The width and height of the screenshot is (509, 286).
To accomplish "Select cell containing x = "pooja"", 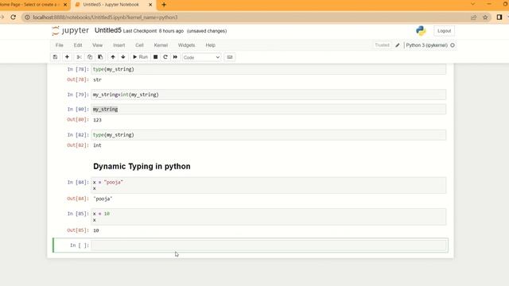I will (269, 185).
